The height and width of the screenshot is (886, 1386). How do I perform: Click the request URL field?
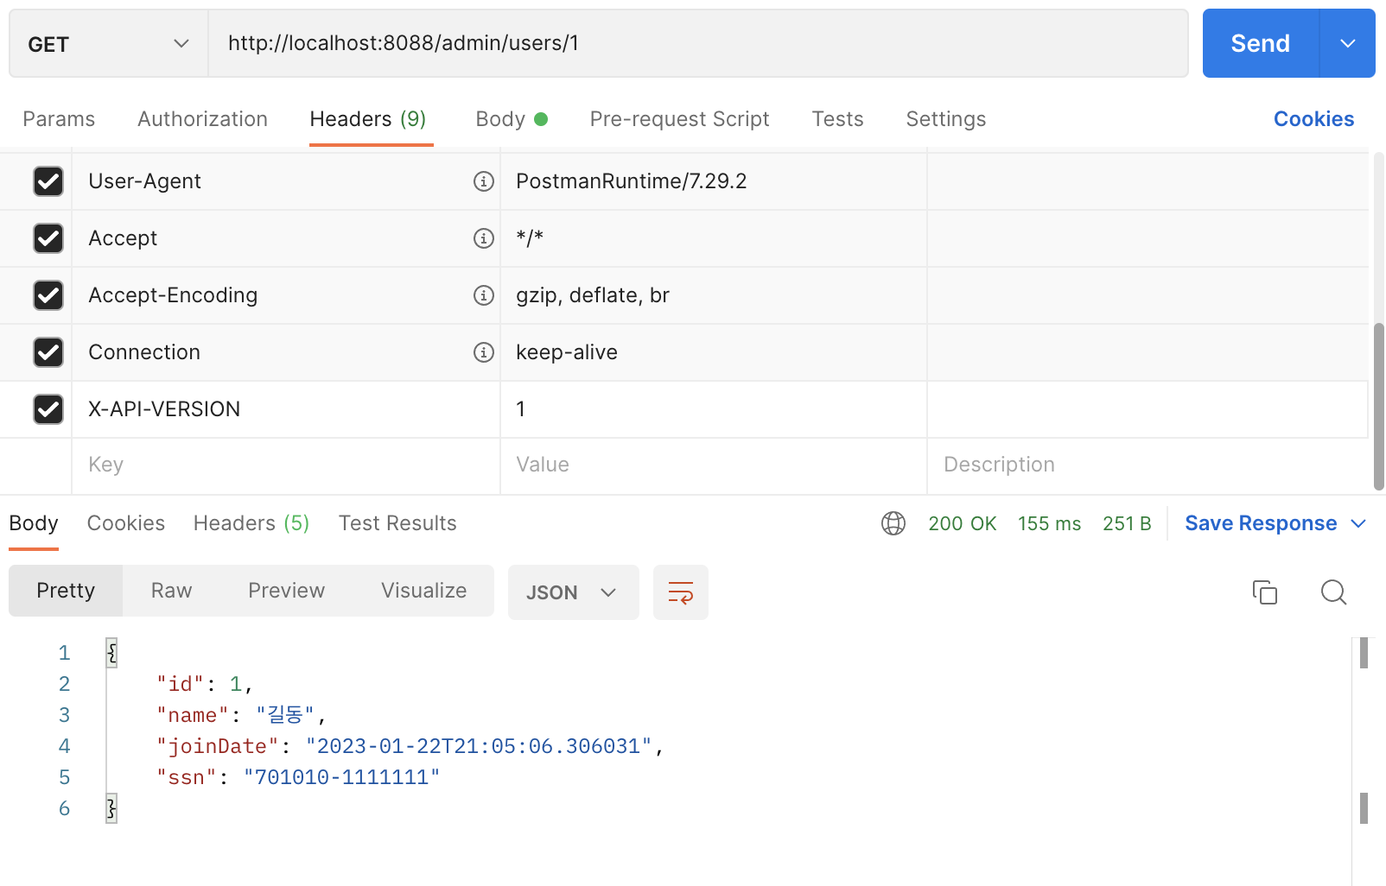(698, 43)
